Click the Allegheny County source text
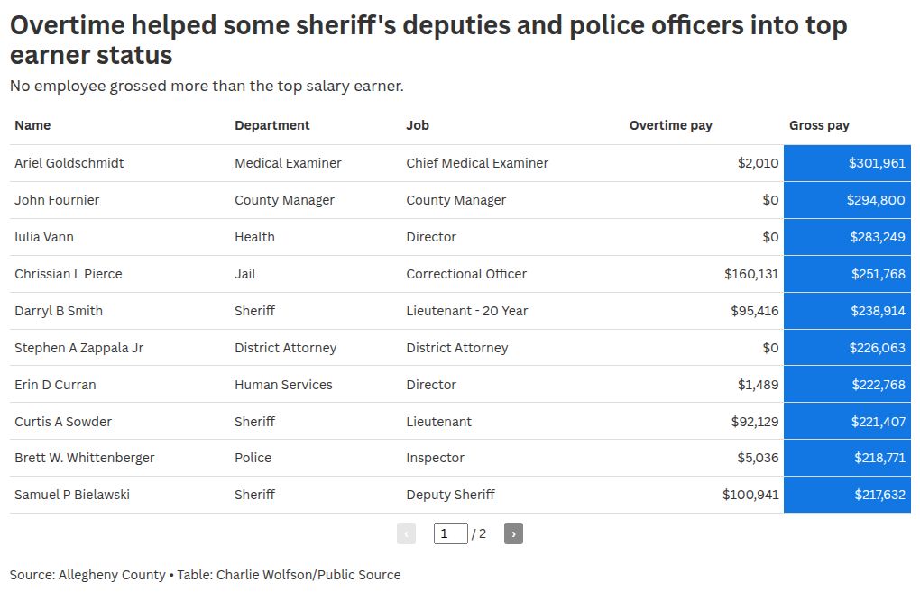The image size is (920, 592). click(112, 575)
